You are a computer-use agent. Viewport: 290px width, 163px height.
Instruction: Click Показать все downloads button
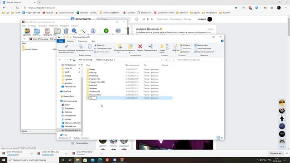pyautogui.click(x=276, y=153)
